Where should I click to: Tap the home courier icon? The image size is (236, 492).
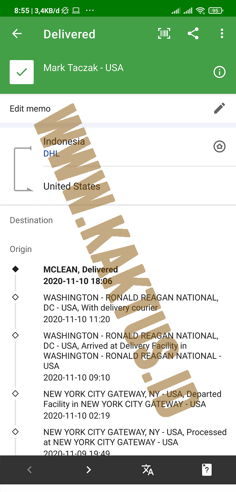click(x=219, y=146)
